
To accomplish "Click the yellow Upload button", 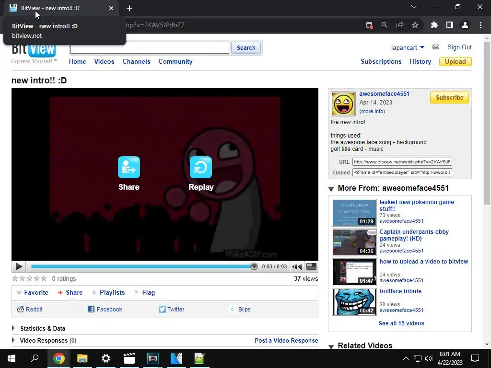I will point(456,62).
